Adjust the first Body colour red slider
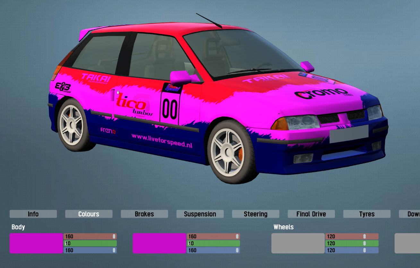The height and width of the screenshot is (268, 420). [90, 236]
